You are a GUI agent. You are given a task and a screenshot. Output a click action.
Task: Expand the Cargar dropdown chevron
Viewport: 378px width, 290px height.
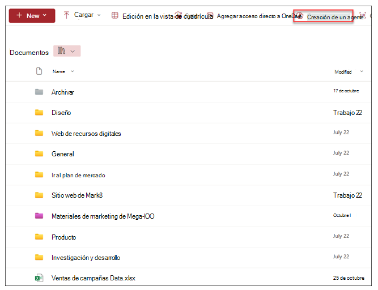pyautogui.click(x=99, y=15)
